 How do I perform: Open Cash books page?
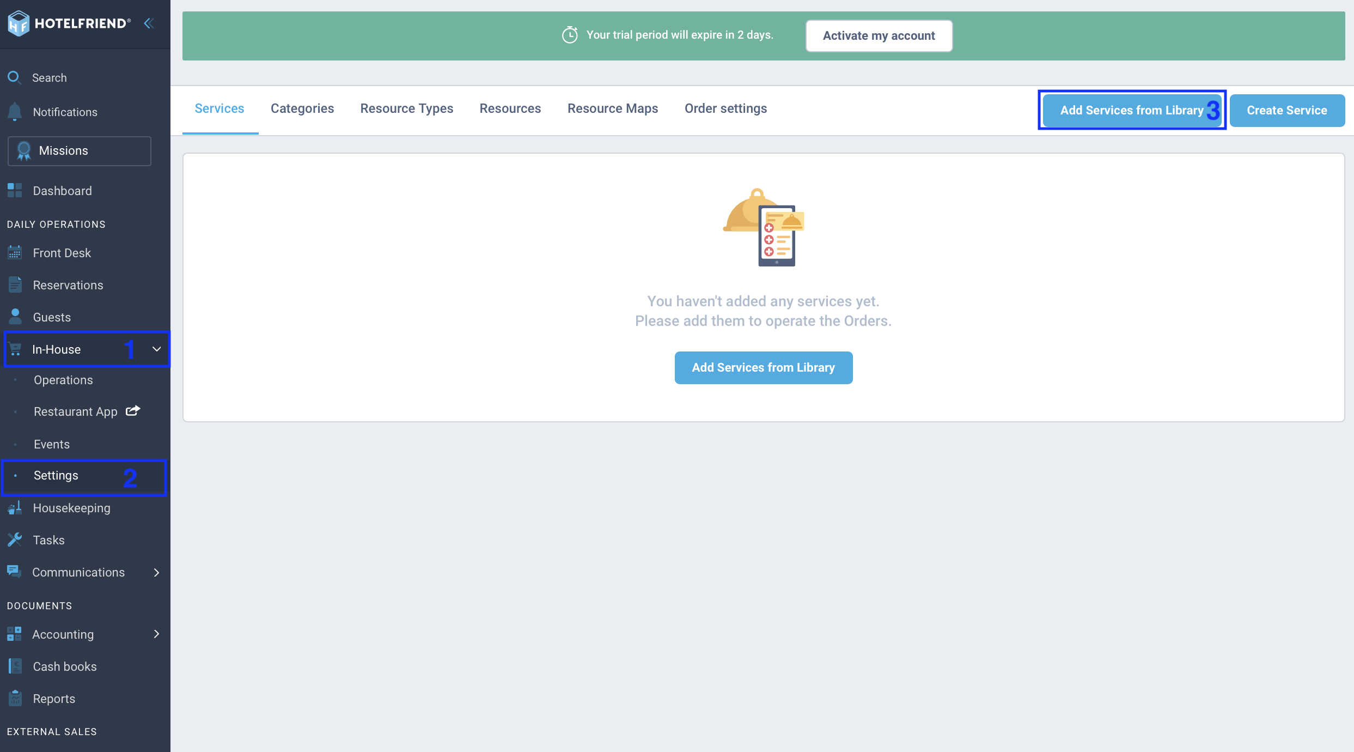tap(85, 666)
